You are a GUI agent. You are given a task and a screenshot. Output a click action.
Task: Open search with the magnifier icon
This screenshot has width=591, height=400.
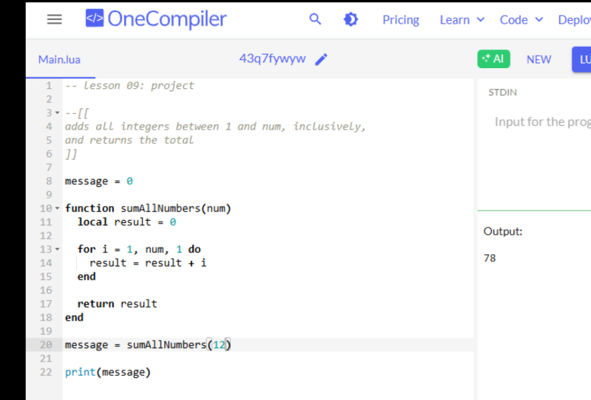click(x=315, y=19)
